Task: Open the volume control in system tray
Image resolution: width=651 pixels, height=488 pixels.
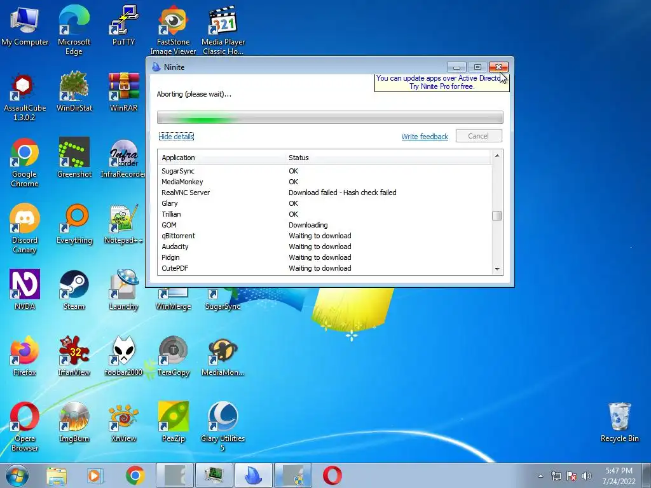Action: (587, 476)
